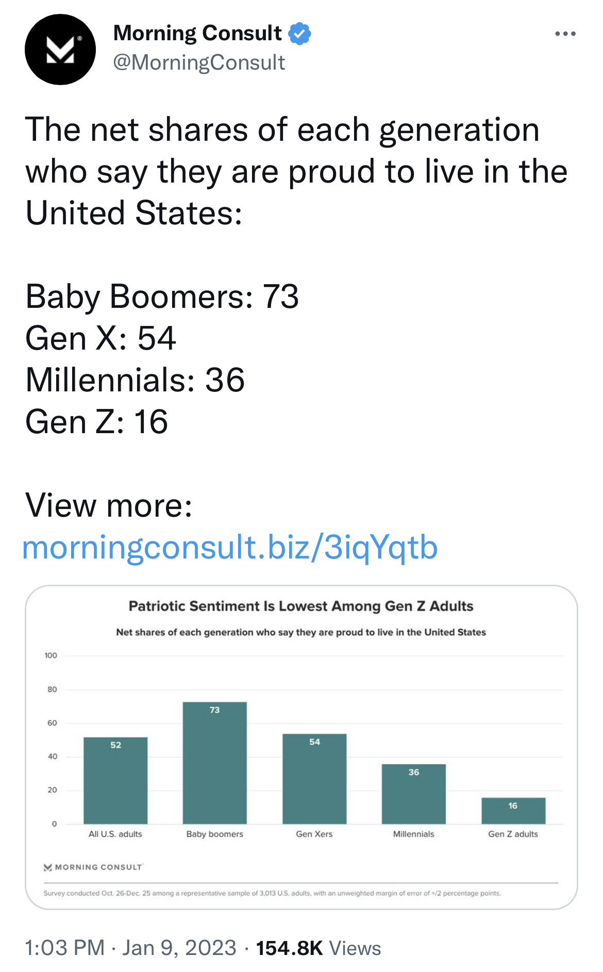Click the survey footnote text in chart

click(272, 893)
